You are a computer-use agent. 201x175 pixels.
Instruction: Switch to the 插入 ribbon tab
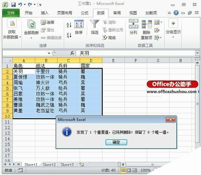pos(45,13)
